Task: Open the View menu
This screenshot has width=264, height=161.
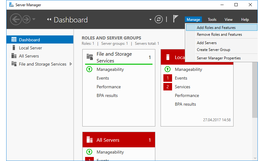Action: click(229, 20)
